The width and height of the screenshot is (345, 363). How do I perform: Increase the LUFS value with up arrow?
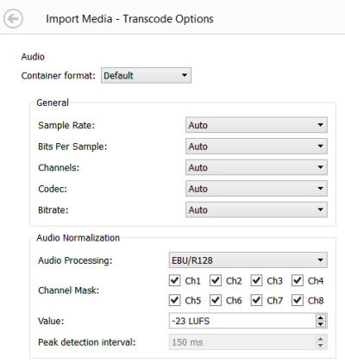point(321,317)
